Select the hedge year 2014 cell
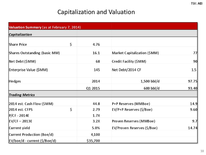 96,81
